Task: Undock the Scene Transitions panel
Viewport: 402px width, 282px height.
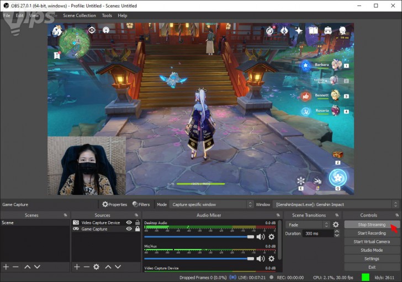Action: (x=337, y=215)
